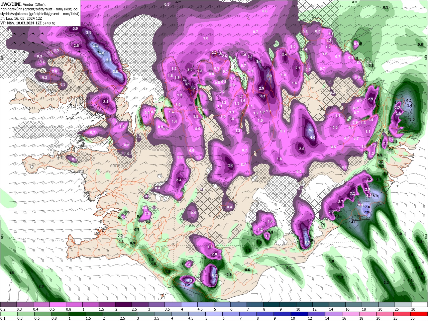Click the '20W' longitude label
The image size is (428, 321).
178,2
